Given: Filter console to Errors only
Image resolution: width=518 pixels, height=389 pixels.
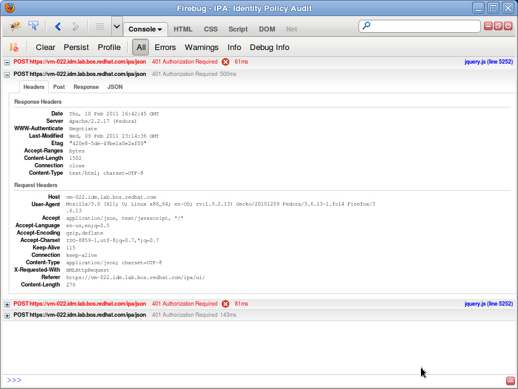Looking at the screenshot, I should tap(165, 48).
